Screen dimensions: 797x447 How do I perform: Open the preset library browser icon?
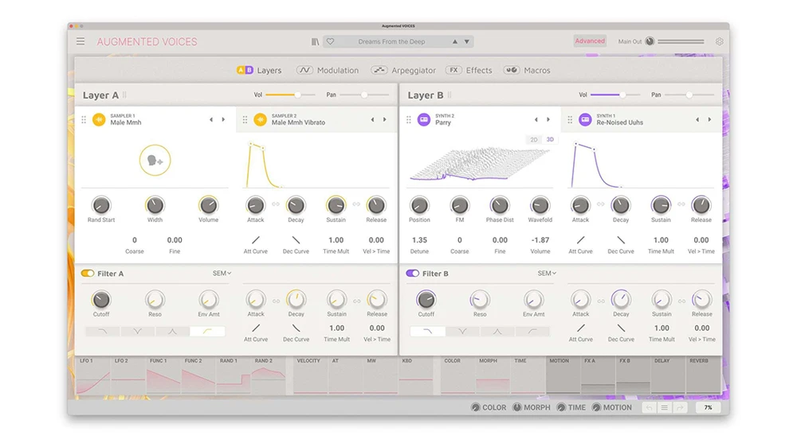tap(316, 41)
